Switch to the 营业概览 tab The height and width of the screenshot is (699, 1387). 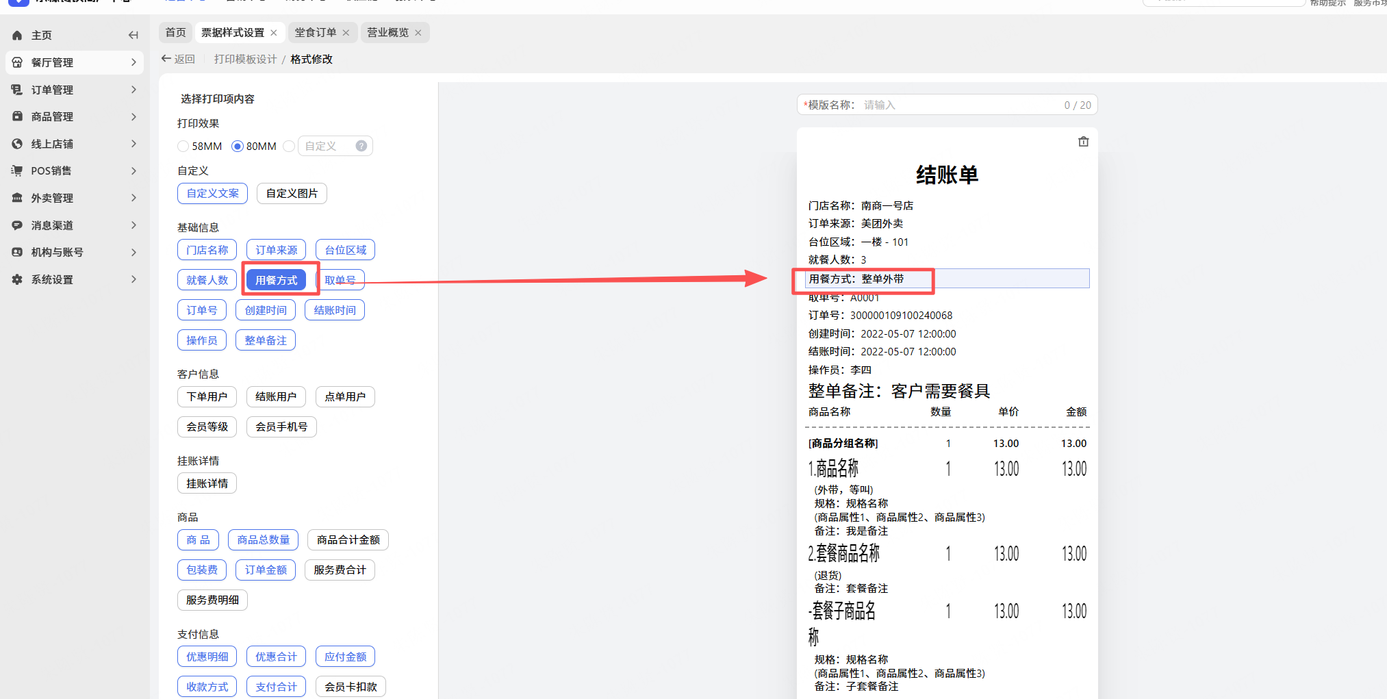tap(388, 33)
